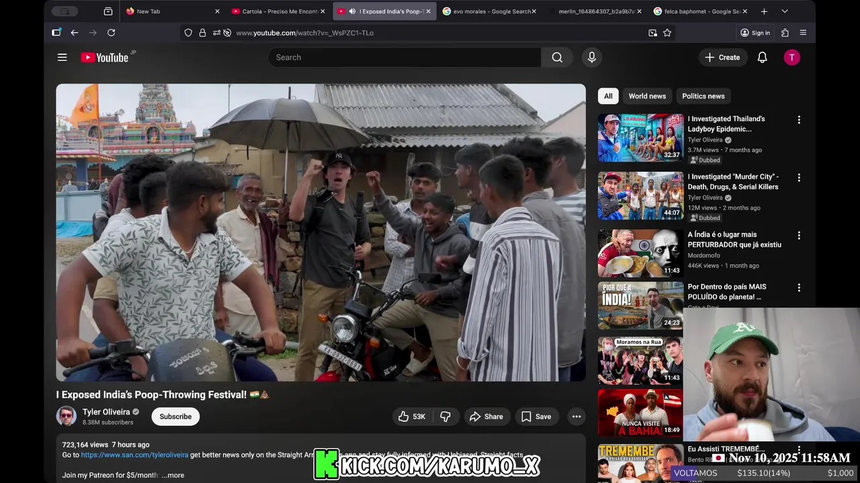This screenshot has height=483, width=860.
Task: Open more actions ellipsis beside Save
Action: point(576,417)
